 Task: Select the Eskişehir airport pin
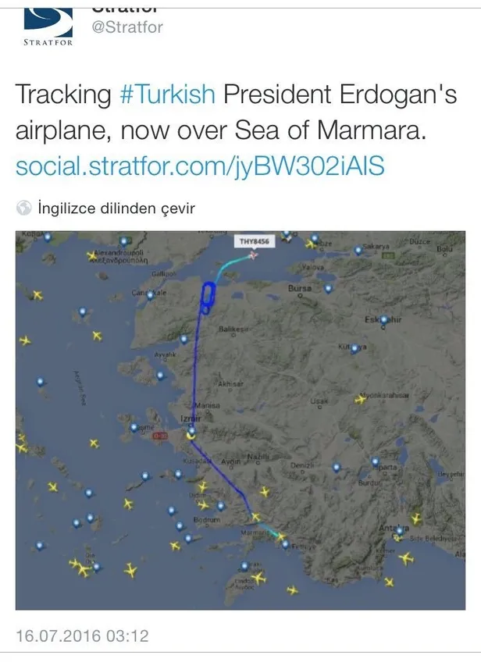coord(383,320)
